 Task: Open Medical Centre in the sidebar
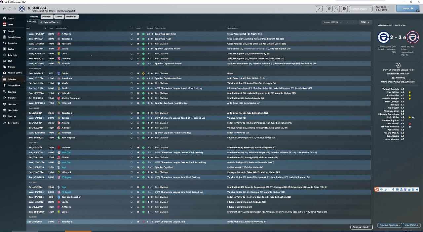(x=13, y=73)
